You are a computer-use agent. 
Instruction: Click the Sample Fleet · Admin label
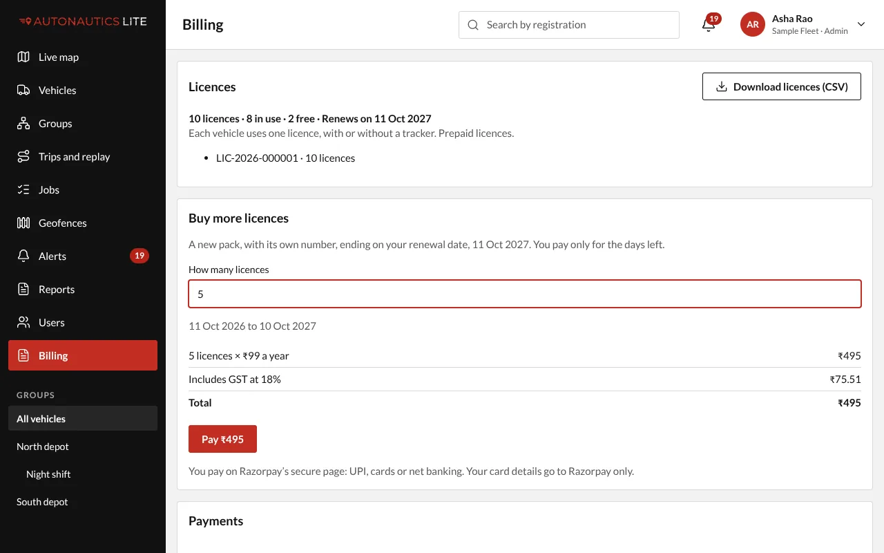coord(809,31)
